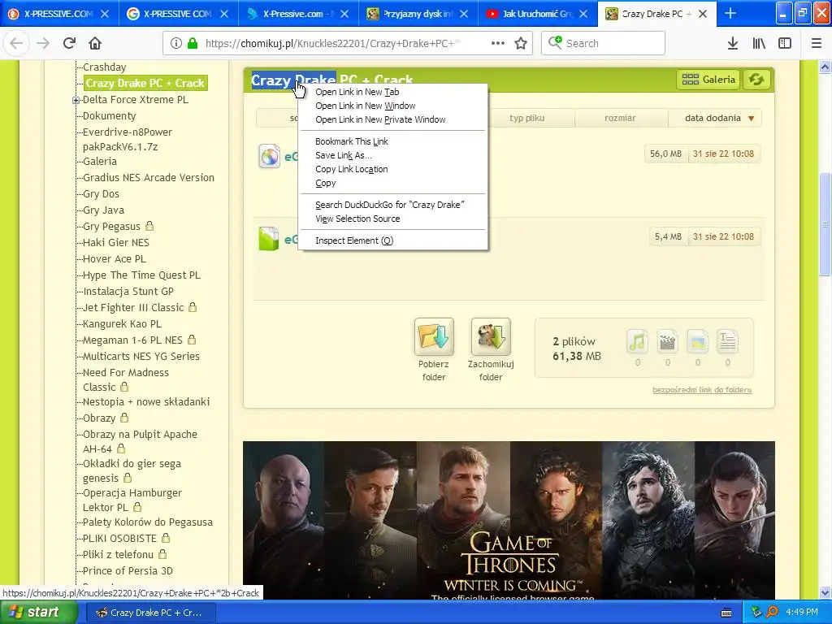This screenshot has width=832, height=624.
Task: Click the image files count icon
Action: click(x=698, y=342)
